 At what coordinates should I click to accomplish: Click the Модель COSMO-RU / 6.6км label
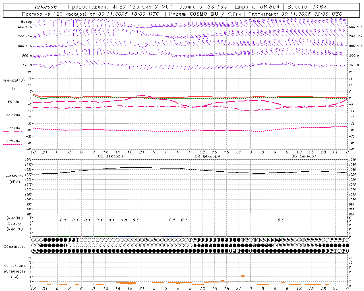[205, 14]
